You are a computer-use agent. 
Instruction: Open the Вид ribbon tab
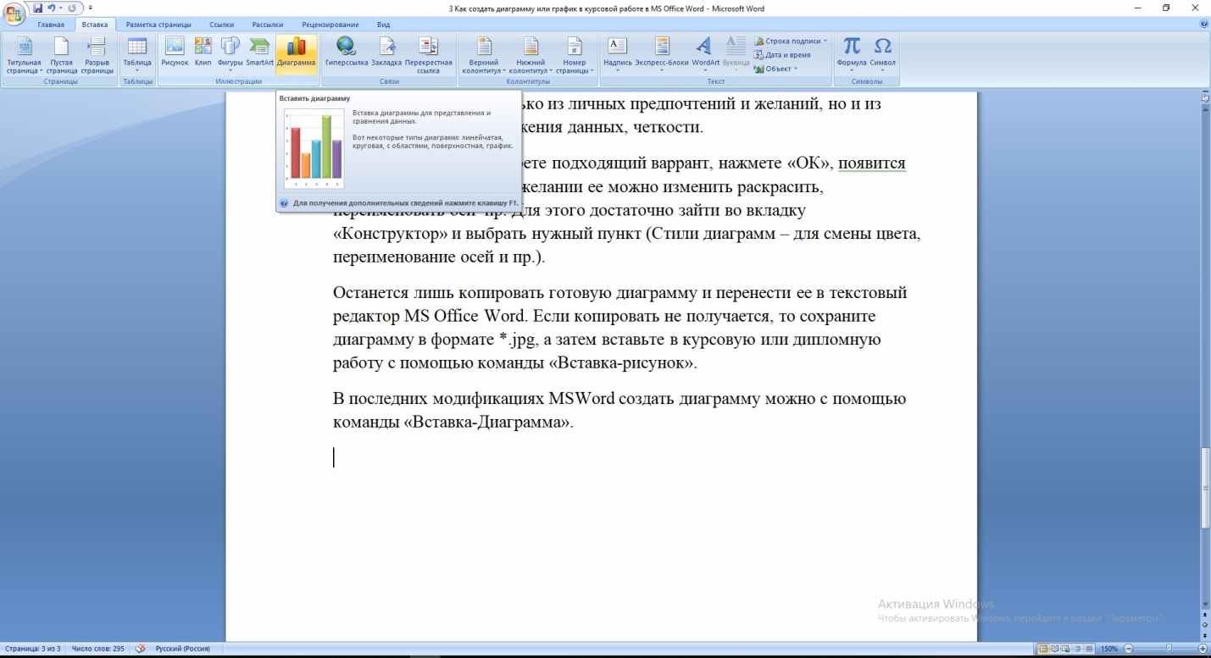tap(383, 25)
